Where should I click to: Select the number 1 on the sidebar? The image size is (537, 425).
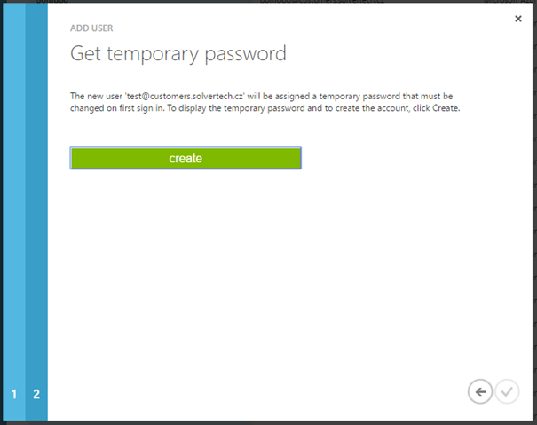coord(14,394)
